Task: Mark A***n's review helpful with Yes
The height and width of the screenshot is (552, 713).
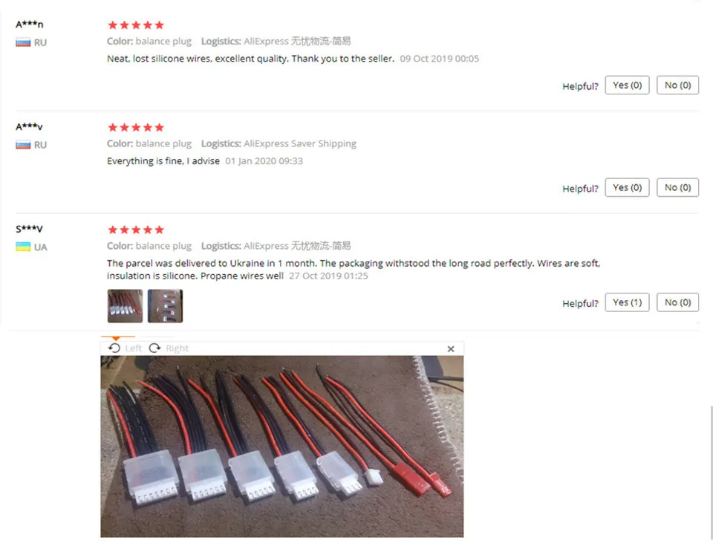Action: coord(627,85)
